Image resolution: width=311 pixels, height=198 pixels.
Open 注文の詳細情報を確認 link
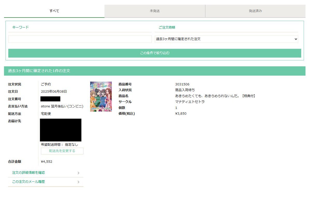(x=29, y=173)
